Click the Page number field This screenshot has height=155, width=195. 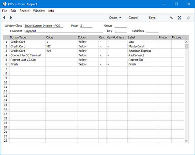86,26
